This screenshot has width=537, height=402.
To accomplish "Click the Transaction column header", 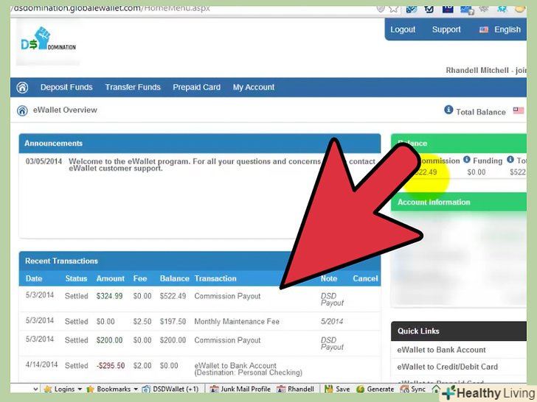I will (x=215, y=278).
